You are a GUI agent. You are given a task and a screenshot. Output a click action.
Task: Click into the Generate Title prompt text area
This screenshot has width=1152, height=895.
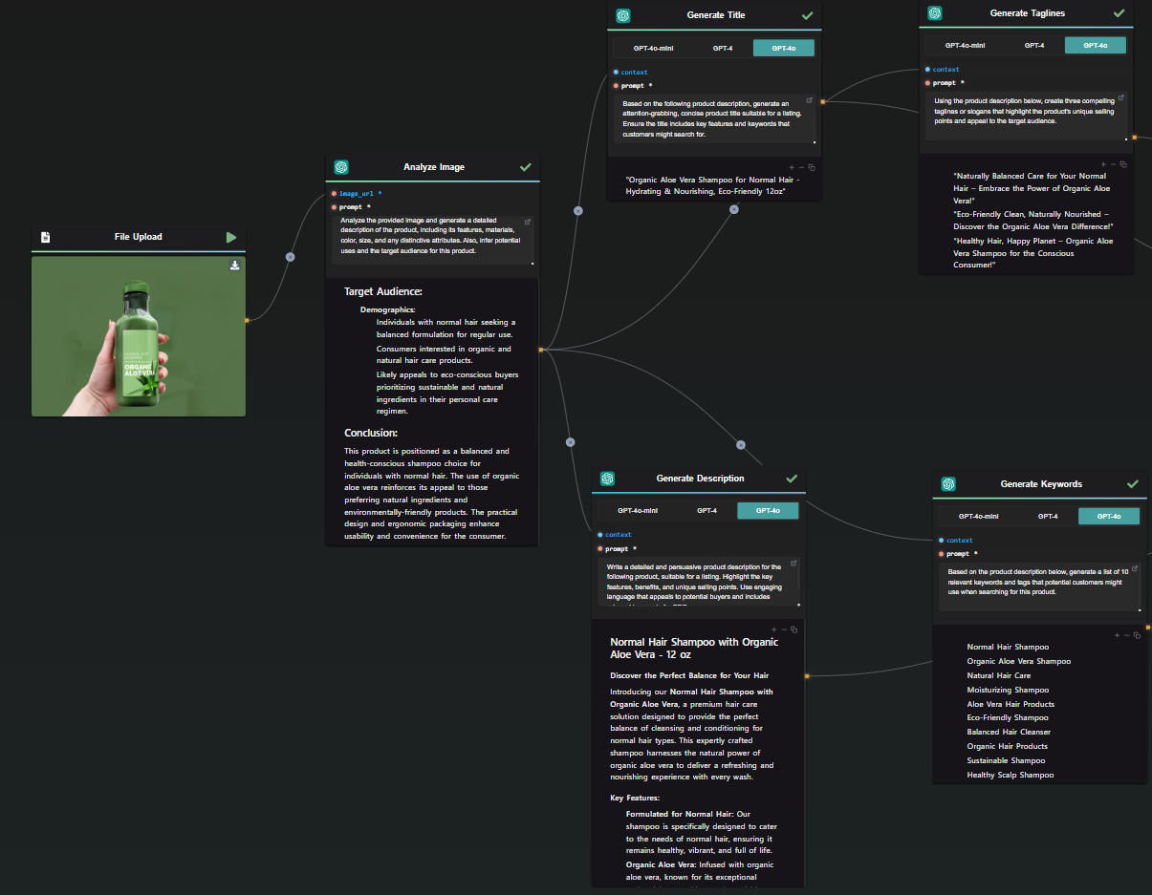coord(715,120)
